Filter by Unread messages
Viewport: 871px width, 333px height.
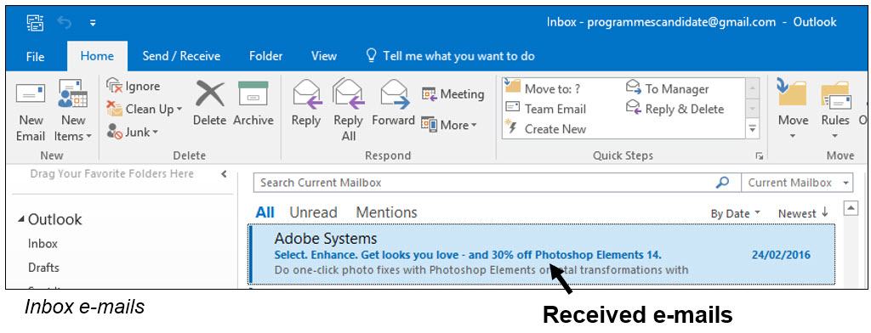(313, 212)
